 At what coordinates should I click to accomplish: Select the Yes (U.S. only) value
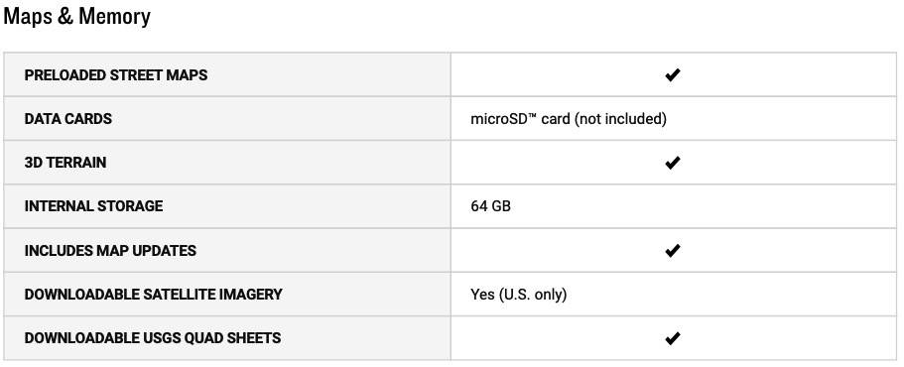(x=519, y=295)
